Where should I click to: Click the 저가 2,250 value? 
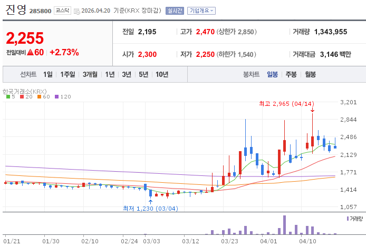click(205, 54)
